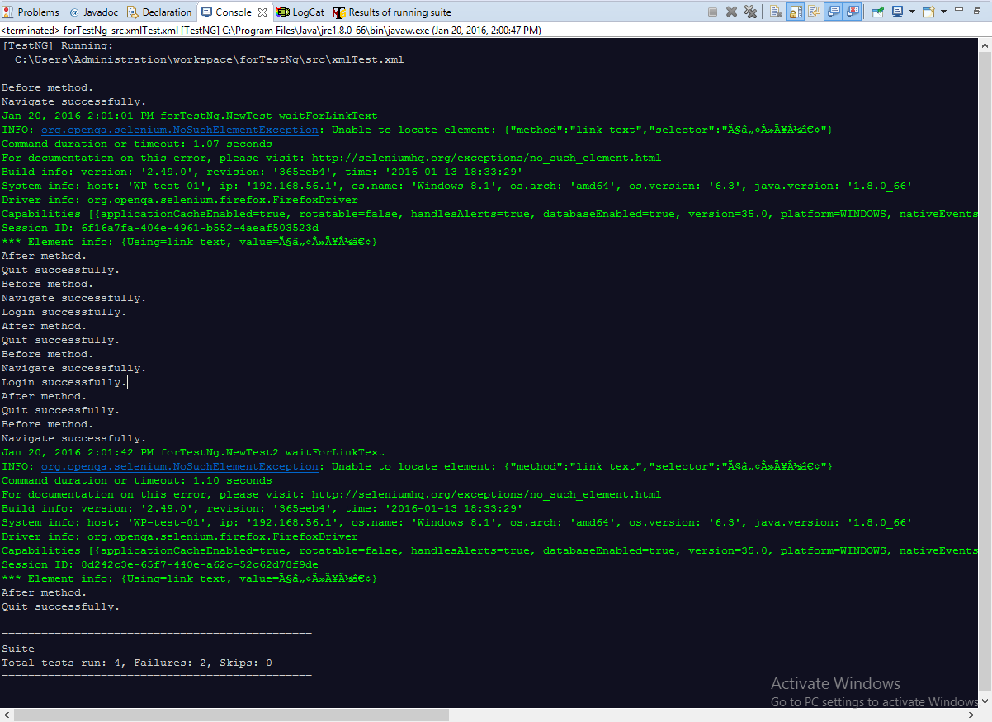Screen dimensions: 992x722
Task: Open the Display Selected Console dropdown arrow
Action: (912, 12)
